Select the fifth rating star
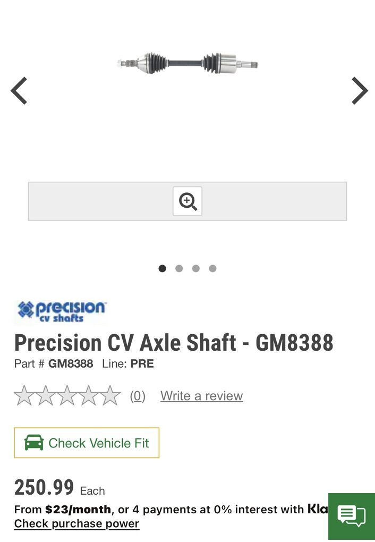The width and height of the screenshot is (375, 542). pos(110,396)
